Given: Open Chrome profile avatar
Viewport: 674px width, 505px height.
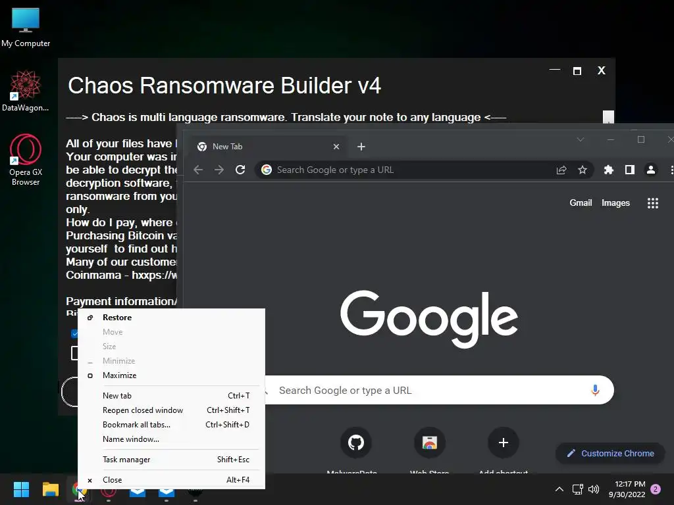Looking at the screenshot, I should 651,170.
